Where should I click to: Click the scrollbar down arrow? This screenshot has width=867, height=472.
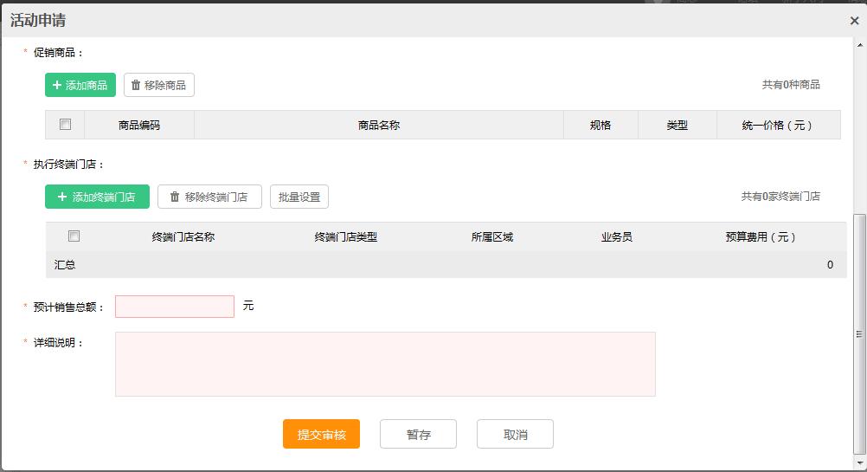tap(859, 463)
